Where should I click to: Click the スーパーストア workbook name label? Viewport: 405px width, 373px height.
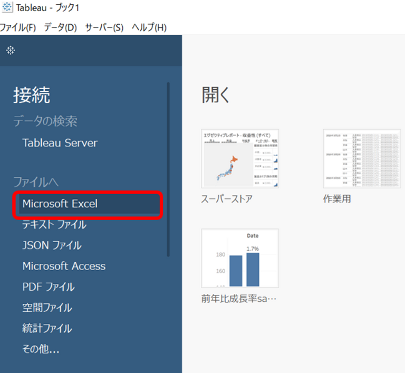(x=227, y=199)
